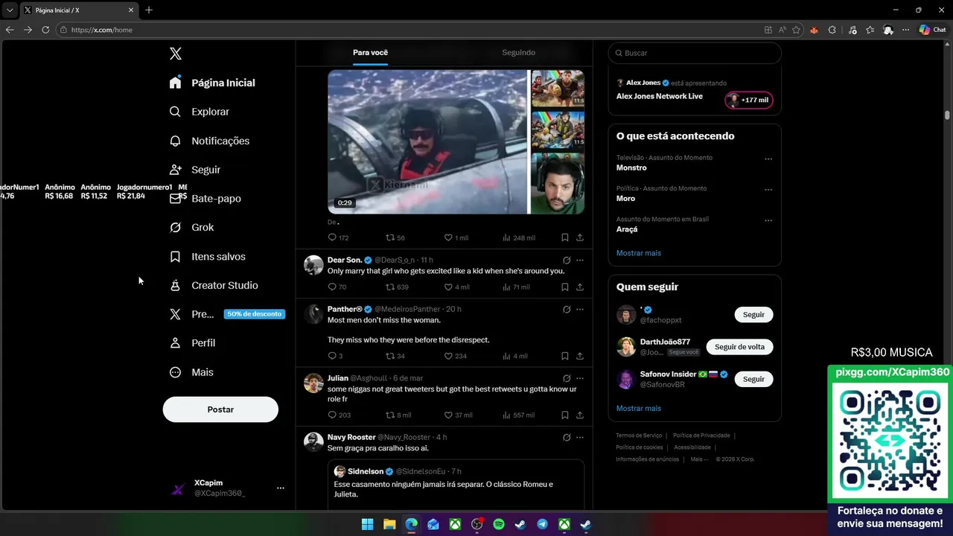Open Spotify from taskbar
The image size is (953, 536).
(x=499, y=524)
